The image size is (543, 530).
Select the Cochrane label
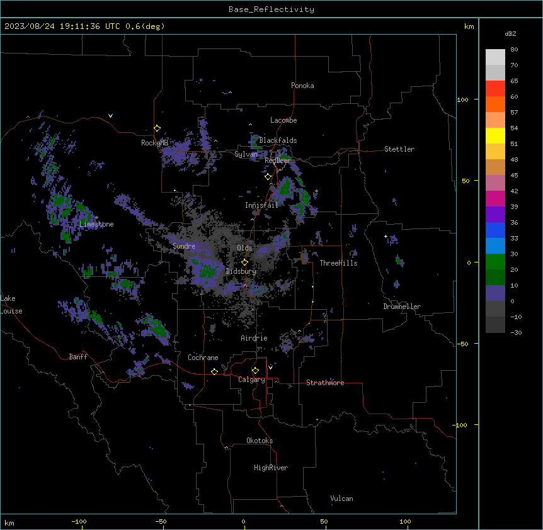point(203,358)
